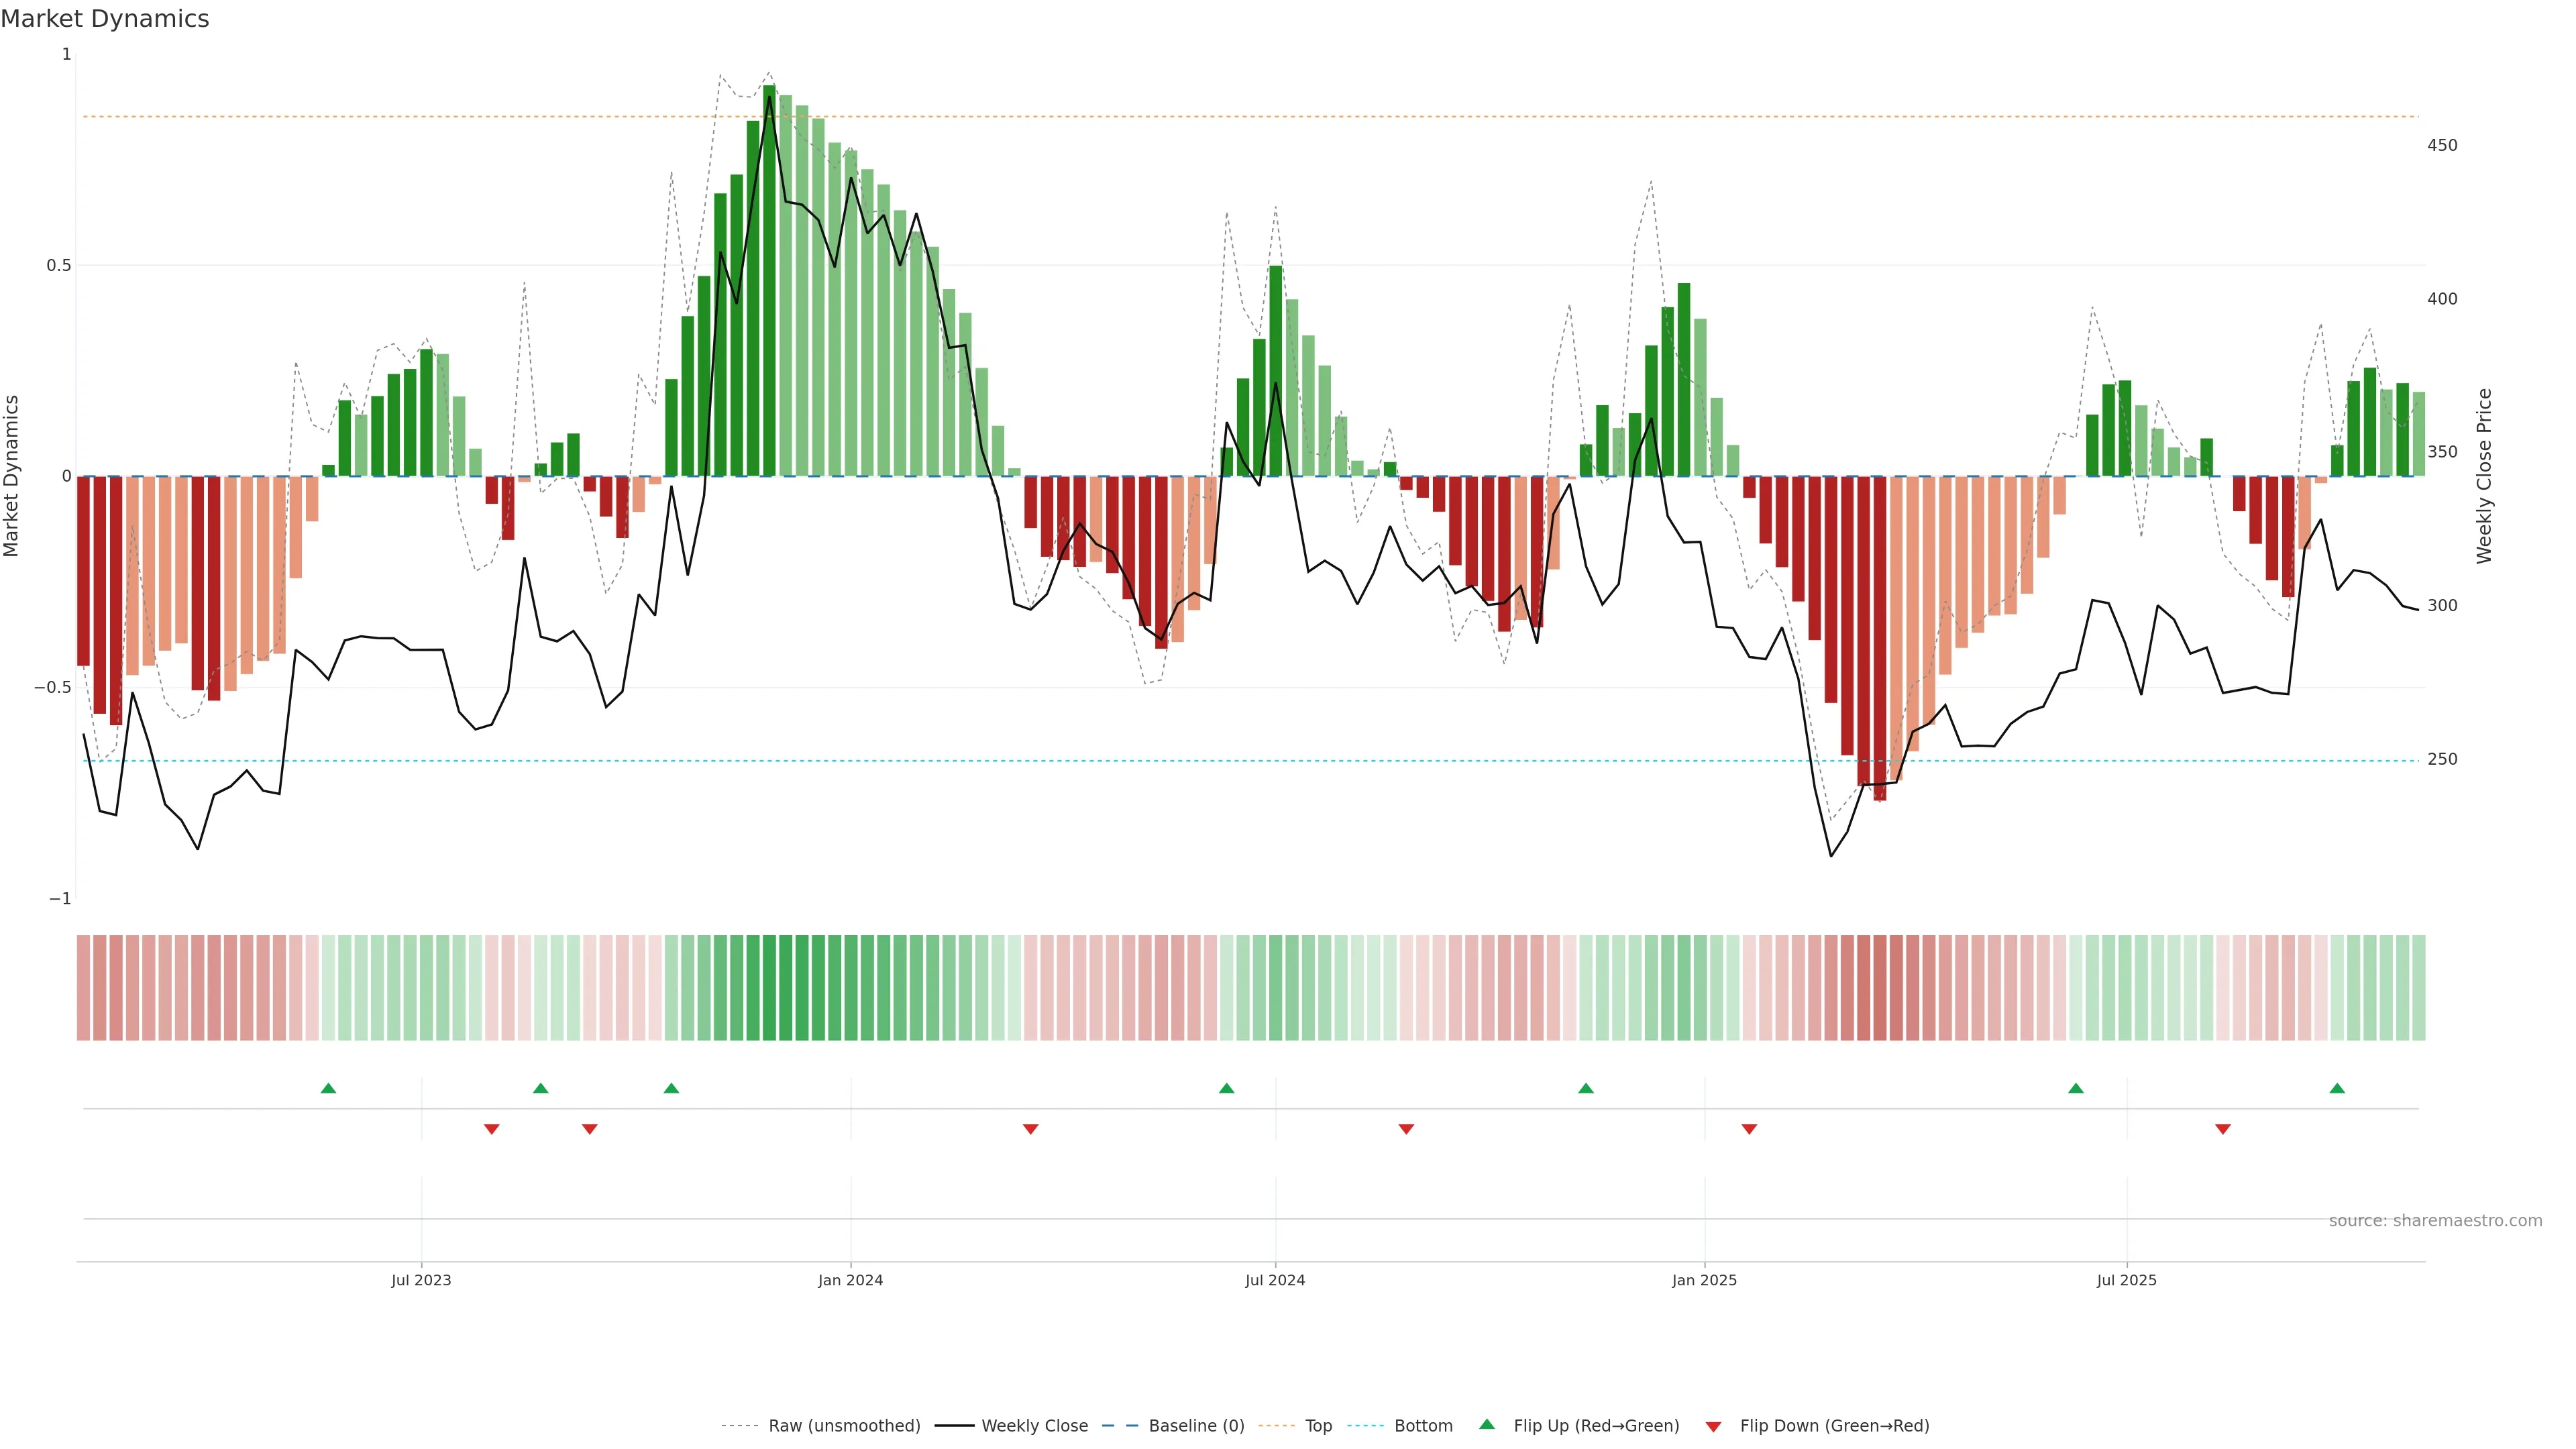Click flip-up triangle just before Jul 2024 gridline
The width and height of the screenshot is (2576, 1449).
[1227, 1088]
